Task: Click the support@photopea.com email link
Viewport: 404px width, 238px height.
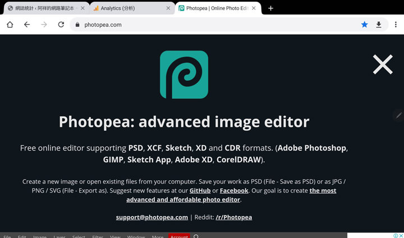Action: [152, 217]
